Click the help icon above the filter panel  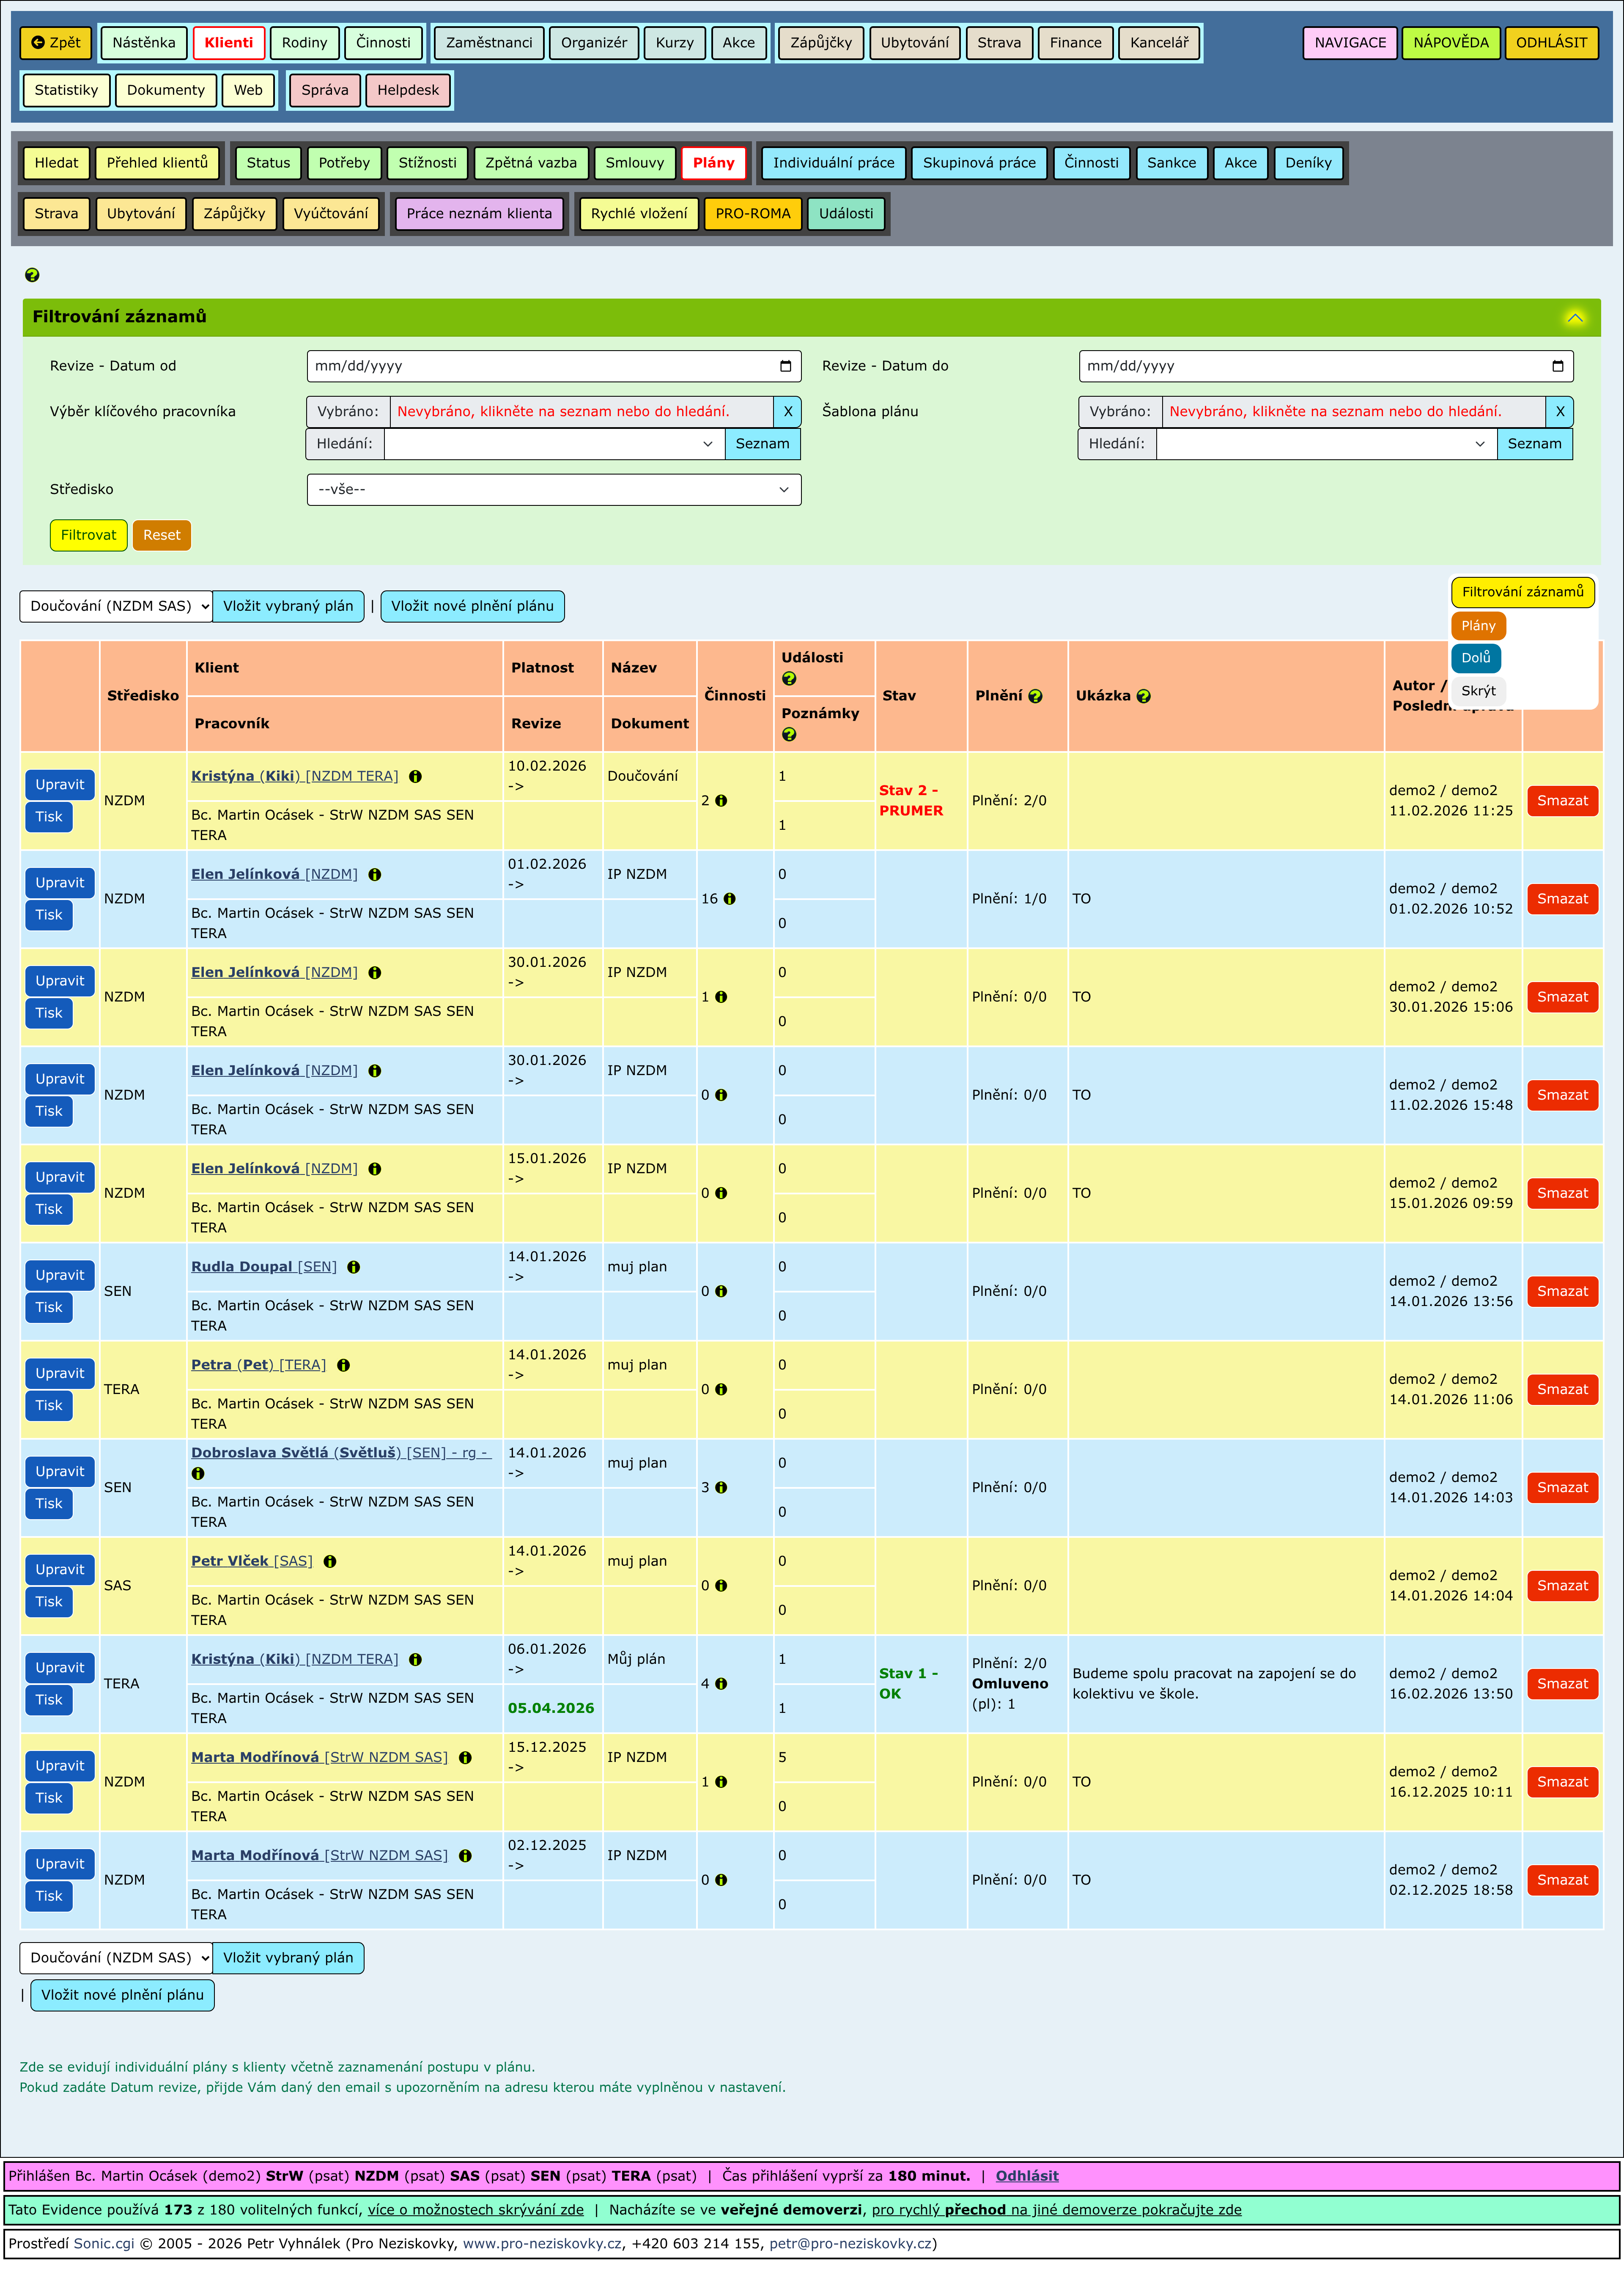32,275
